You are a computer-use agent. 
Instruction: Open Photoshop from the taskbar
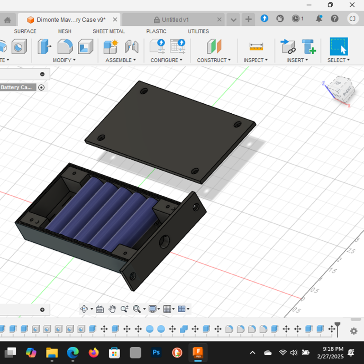tap(156, 353)
